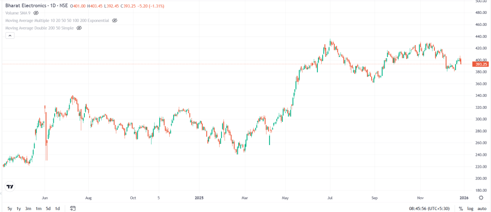Open timezone menu showing UTC+5:30

[x=429, y=209]
